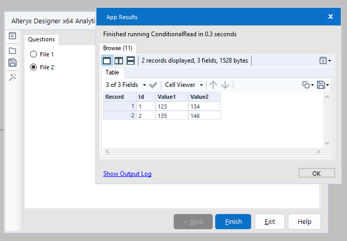Viewport: 347px width, 241px height.
Task: Select the File 2 radio button
Action: (x=34, y=67)
